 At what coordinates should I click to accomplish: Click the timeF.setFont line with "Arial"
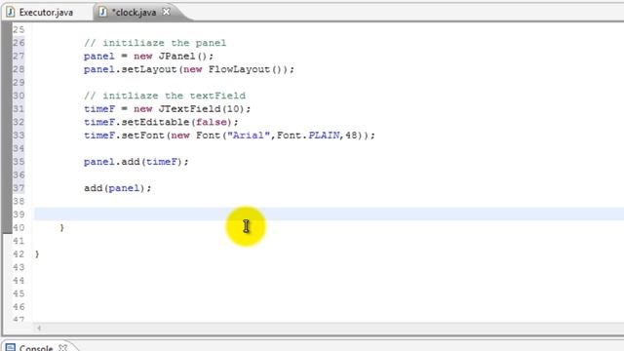tap(229, 136)
